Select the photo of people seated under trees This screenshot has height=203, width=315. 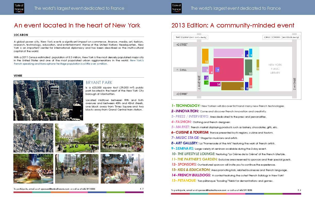122,138
